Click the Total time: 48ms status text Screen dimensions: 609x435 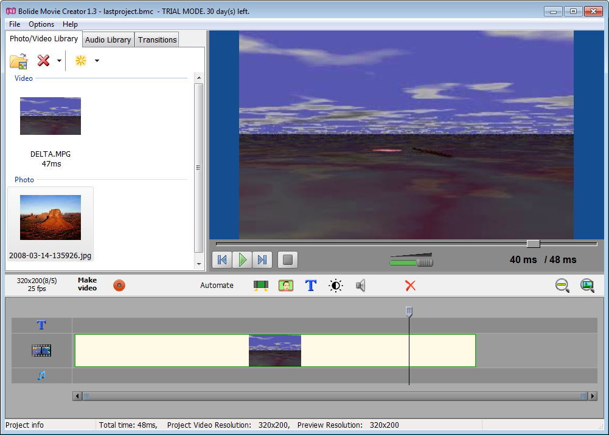point(128,425)
